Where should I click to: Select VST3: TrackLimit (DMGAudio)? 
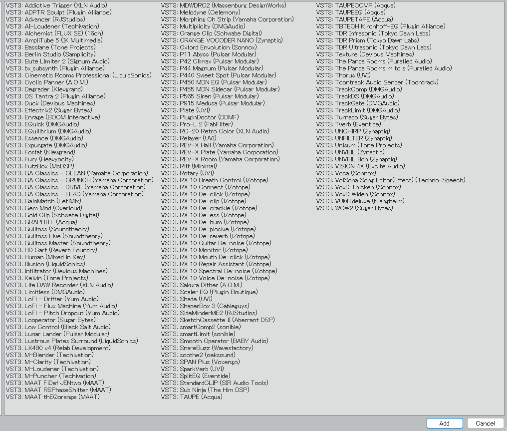click(358, 110)
